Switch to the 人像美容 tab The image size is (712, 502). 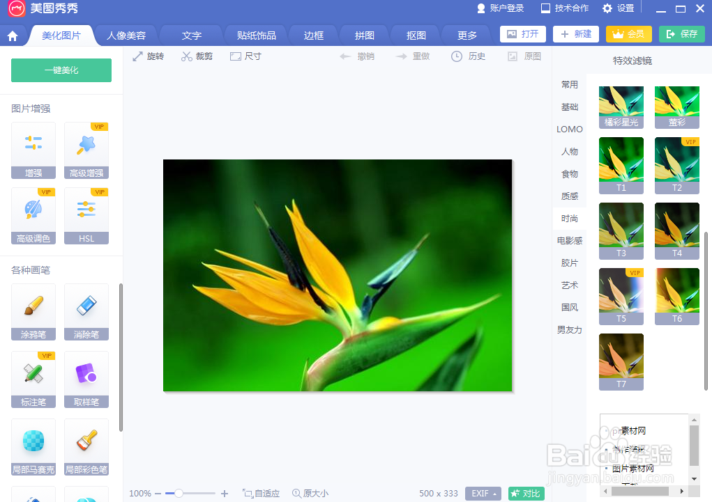pos(126,36)
